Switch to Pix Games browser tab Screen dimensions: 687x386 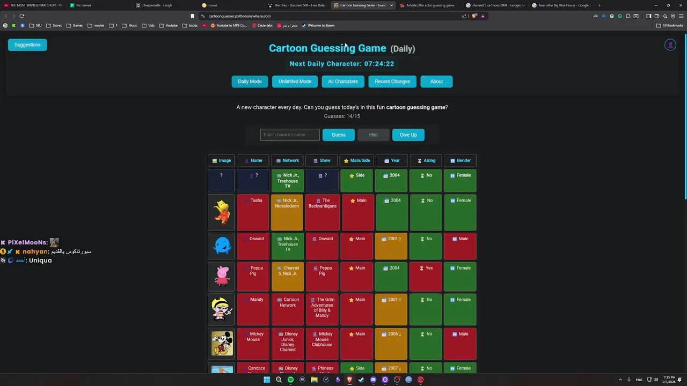coord(98,5)
